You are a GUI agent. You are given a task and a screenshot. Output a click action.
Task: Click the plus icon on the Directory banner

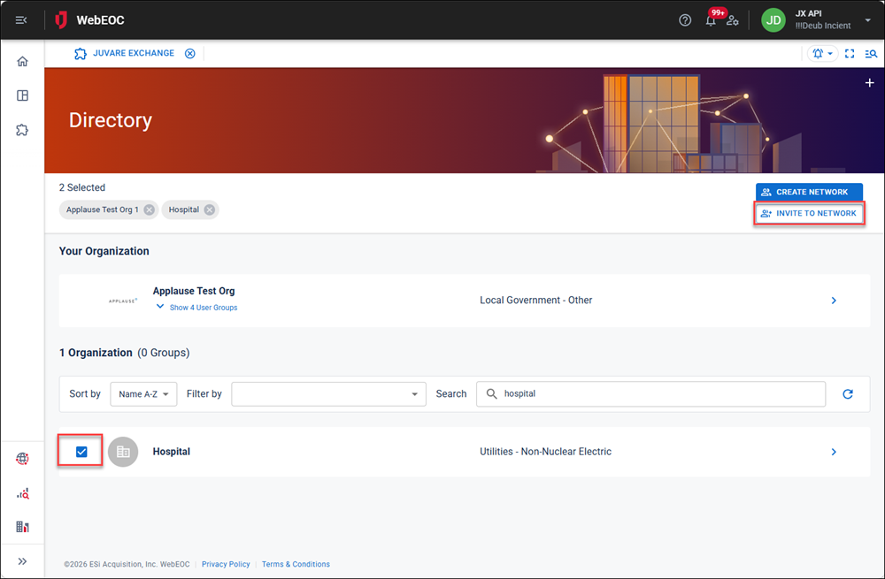(x=870, y=83)
